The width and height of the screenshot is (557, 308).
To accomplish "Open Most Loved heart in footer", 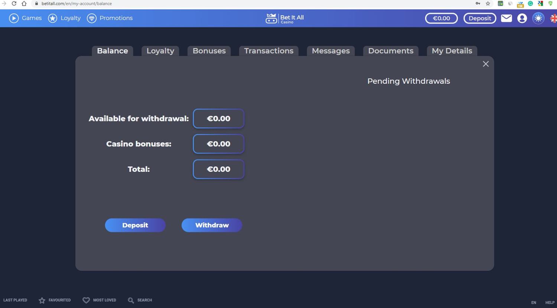I will [86, 300].
